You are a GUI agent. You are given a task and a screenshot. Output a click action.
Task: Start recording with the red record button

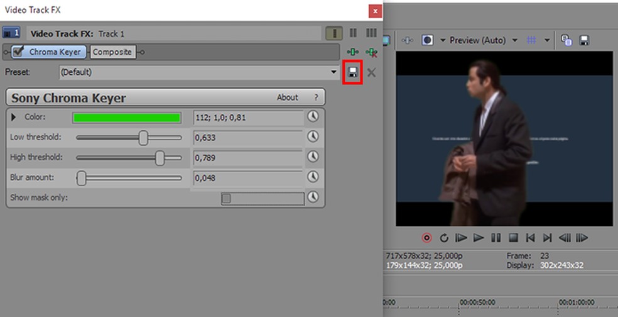coord(426,238)
